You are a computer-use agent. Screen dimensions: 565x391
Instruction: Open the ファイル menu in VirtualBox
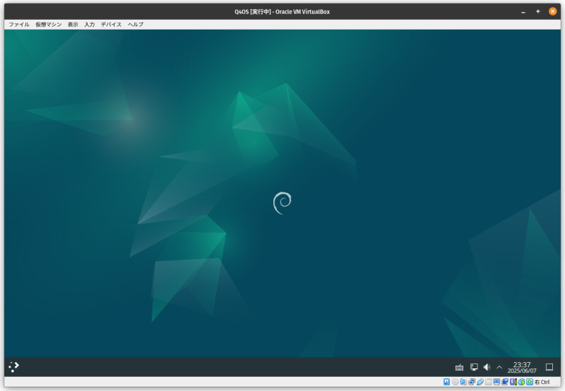point(19,25)
